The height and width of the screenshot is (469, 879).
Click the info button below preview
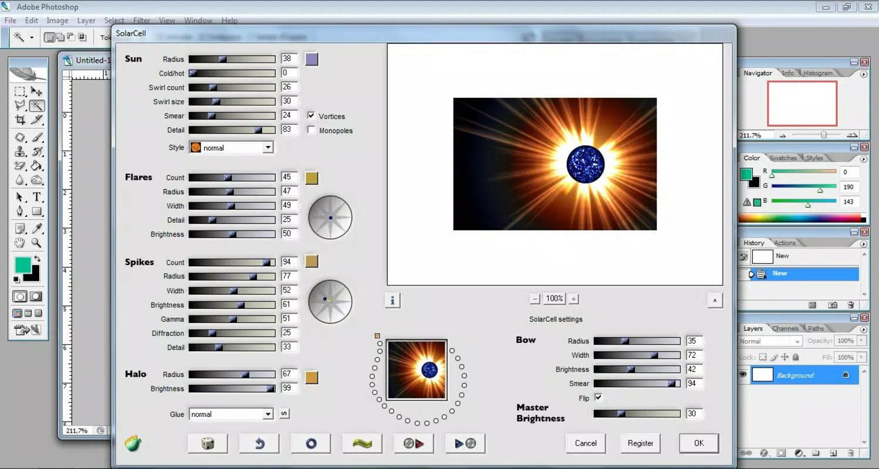393,300
